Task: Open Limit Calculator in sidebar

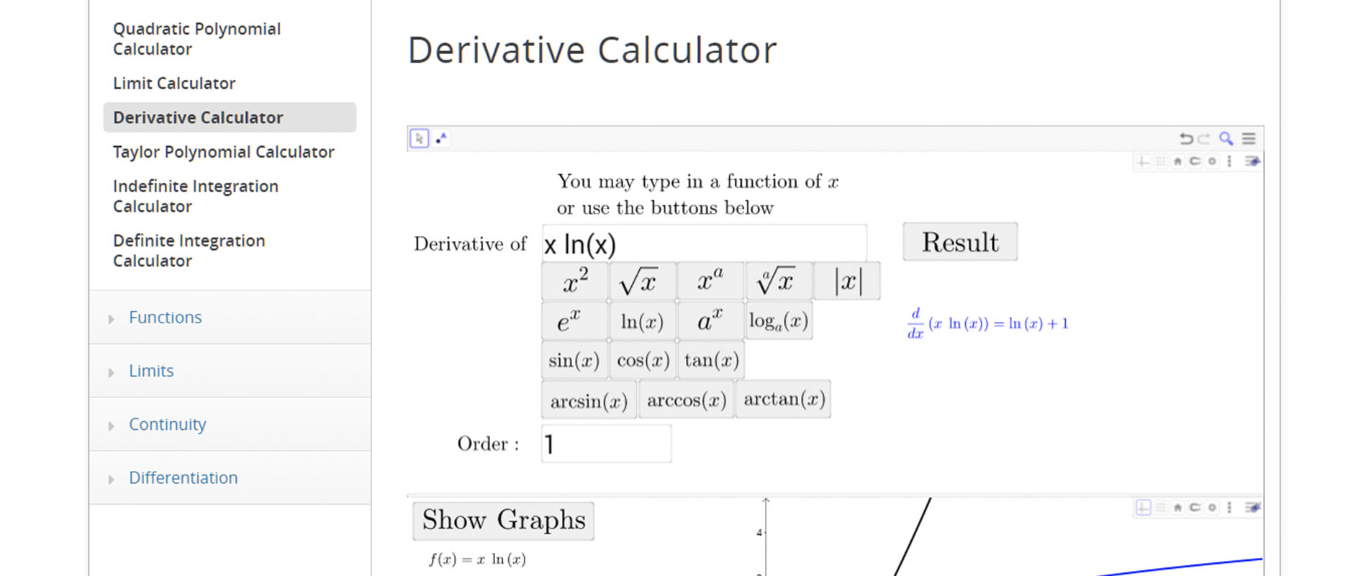Action: pos(174,84)
